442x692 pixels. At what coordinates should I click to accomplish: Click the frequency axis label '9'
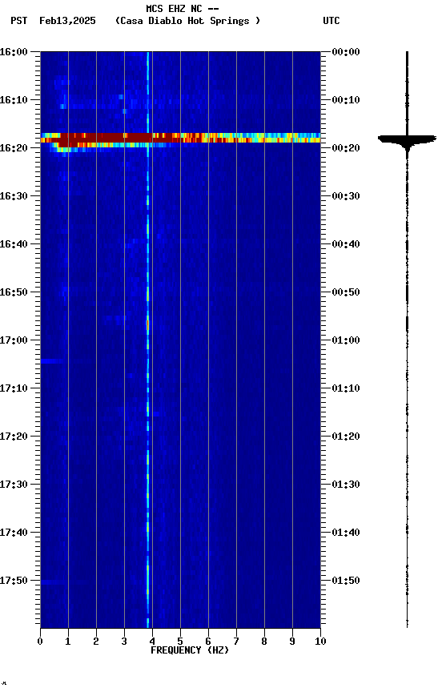[292, 642]
